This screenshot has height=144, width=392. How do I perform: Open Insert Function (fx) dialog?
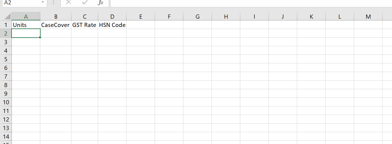[101, 3]
